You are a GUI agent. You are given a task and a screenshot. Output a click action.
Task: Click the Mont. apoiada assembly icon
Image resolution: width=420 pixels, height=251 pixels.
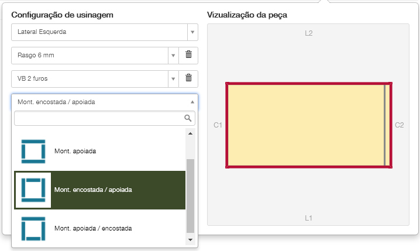(33, 152)
